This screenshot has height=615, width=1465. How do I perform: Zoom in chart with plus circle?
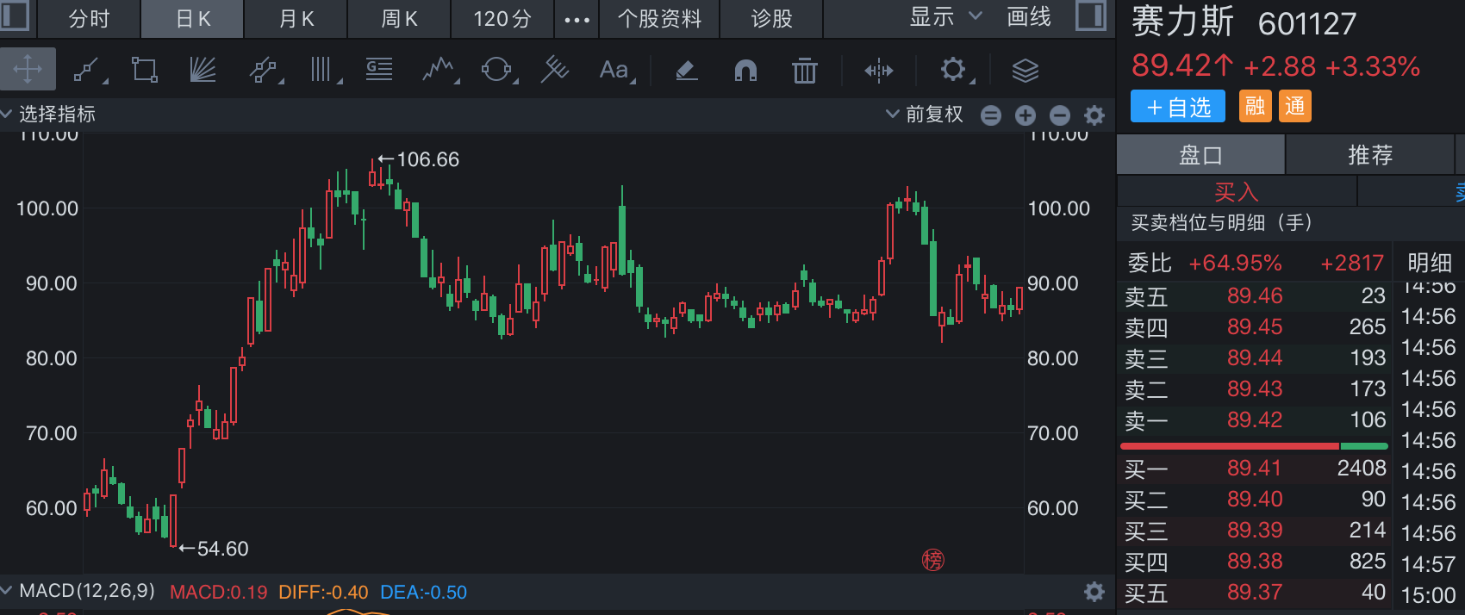tap(1025, 115)
